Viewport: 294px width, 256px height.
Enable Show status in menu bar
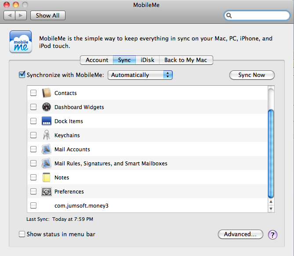click(x=22, y=234)
